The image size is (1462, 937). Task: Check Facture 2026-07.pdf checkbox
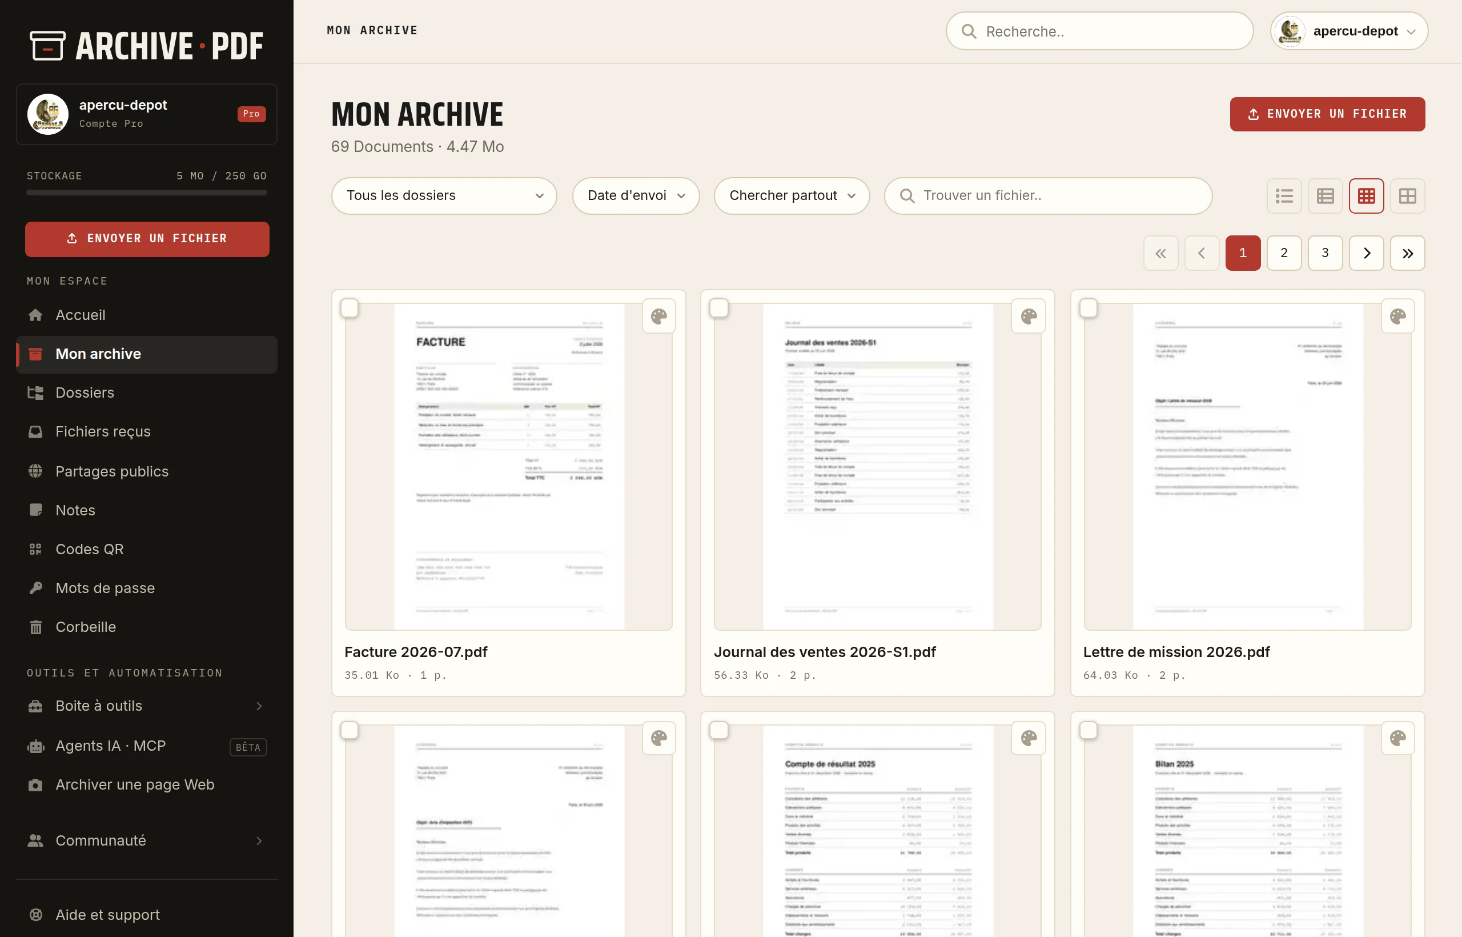349,308
